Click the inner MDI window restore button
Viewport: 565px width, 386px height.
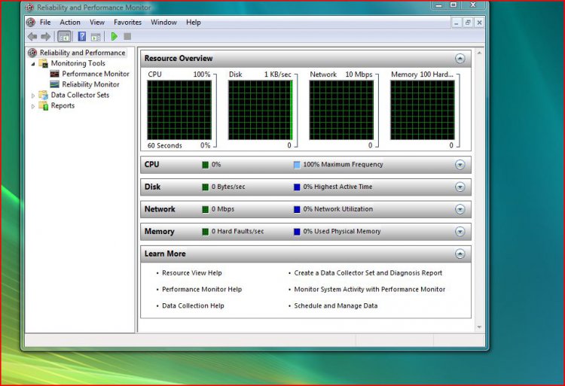coord(468,23)
